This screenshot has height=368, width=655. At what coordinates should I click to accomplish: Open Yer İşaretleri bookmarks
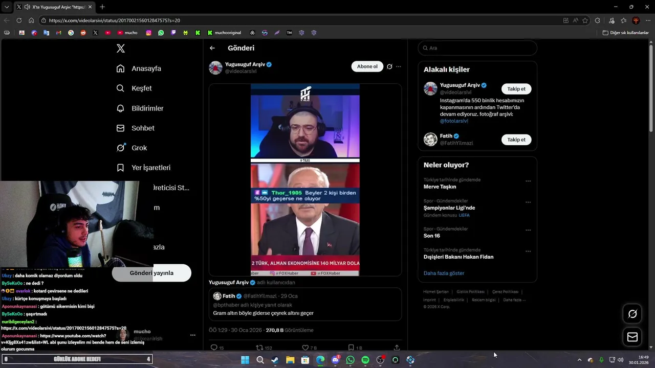point(143,168)
